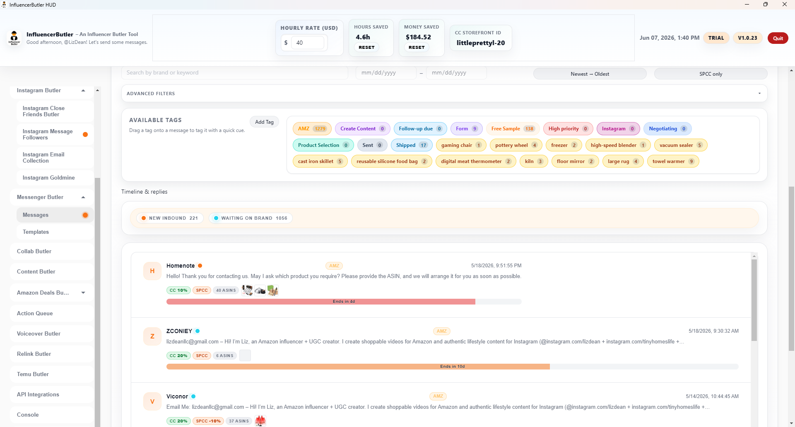Image resolution: width=795 pixels, height=427 pixels.
Task: Click 6 ASINS badge on ZCONIEY
Action: coord(225,356)
